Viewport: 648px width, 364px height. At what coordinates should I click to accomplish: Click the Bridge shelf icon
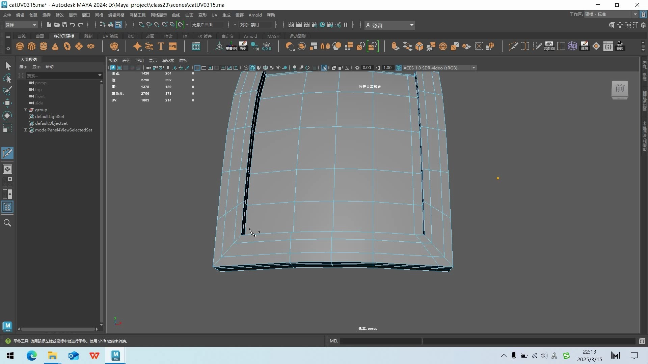[407, 46]
